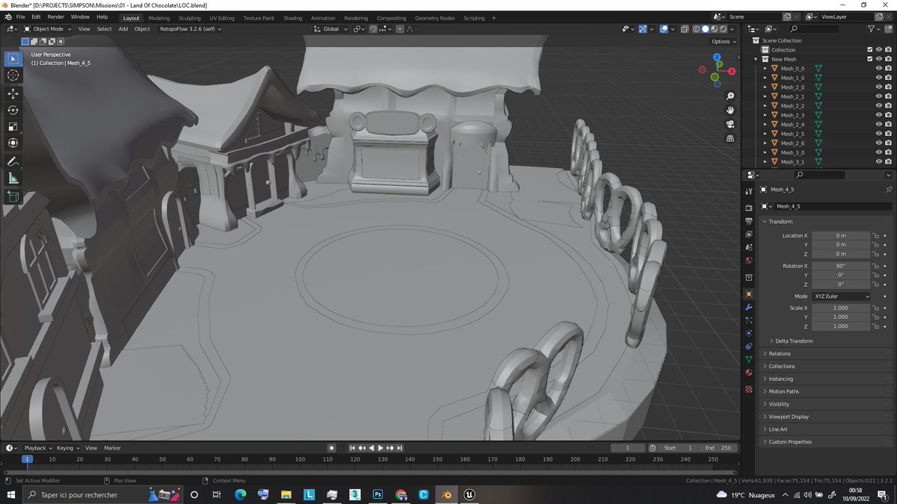This screenshot has width=897, height=504.
Task: Jump the timeline to frame 100
Action: [x=300, y=459]
